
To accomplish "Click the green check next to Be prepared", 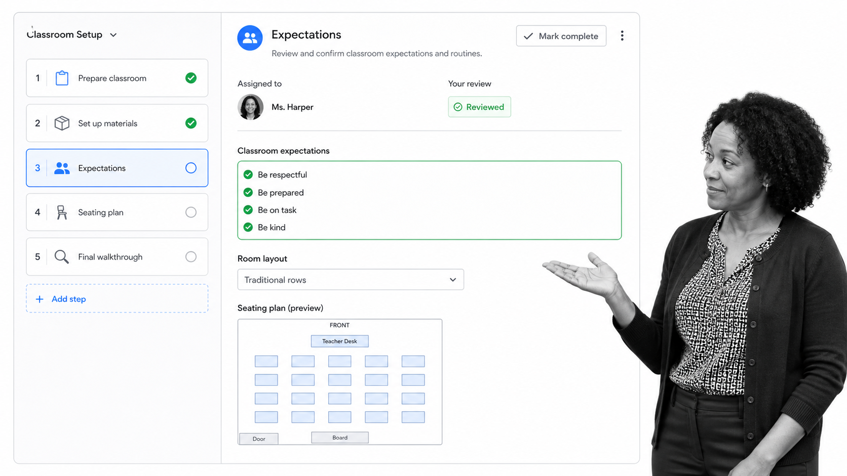I will [x=248, y=192].
